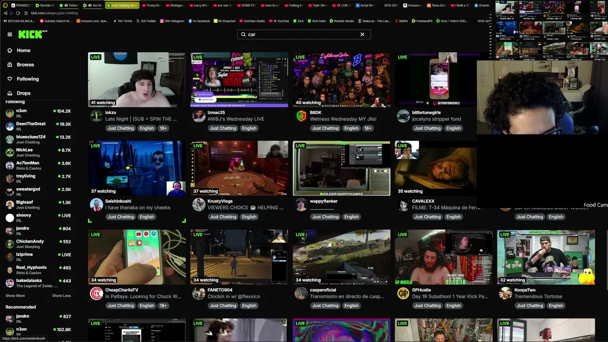
Task: Click the search field containing 'car'
Action: point(304,34)
